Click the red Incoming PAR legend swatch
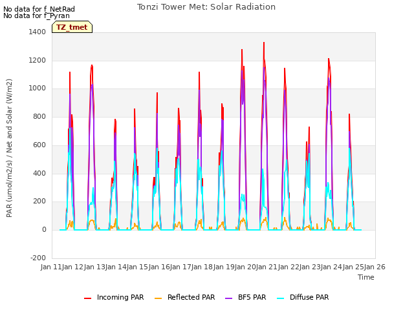 (x=88, y=298)
